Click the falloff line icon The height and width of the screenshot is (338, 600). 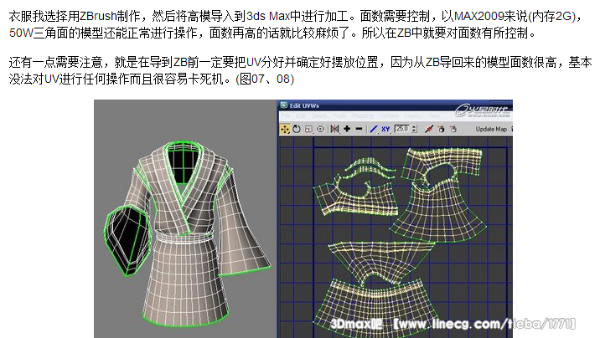372,129
